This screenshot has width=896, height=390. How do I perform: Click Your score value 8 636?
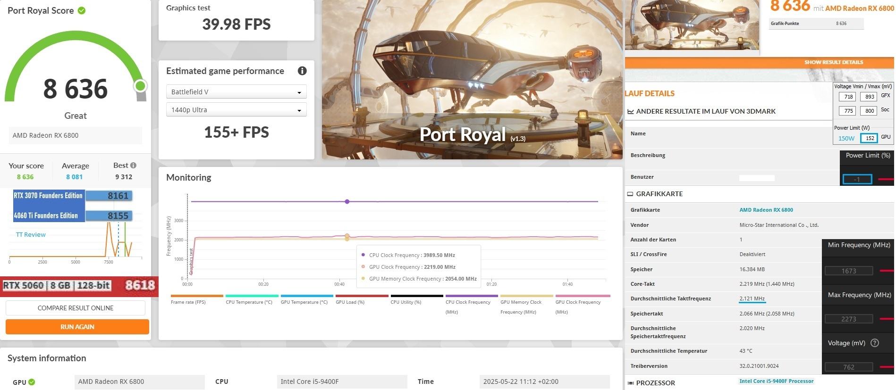25,177
